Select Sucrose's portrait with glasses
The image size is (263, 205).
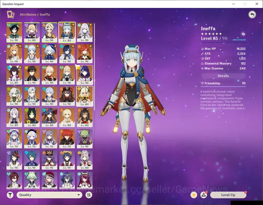(x=32, y=180)
